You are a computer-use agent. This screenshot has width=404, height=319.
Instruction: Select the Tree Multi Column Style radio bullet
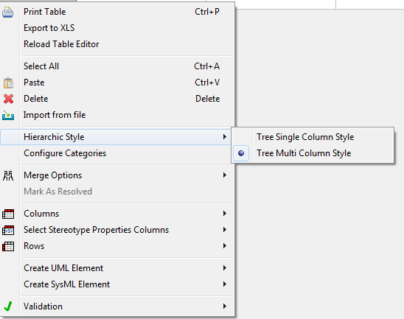point(241,153)
